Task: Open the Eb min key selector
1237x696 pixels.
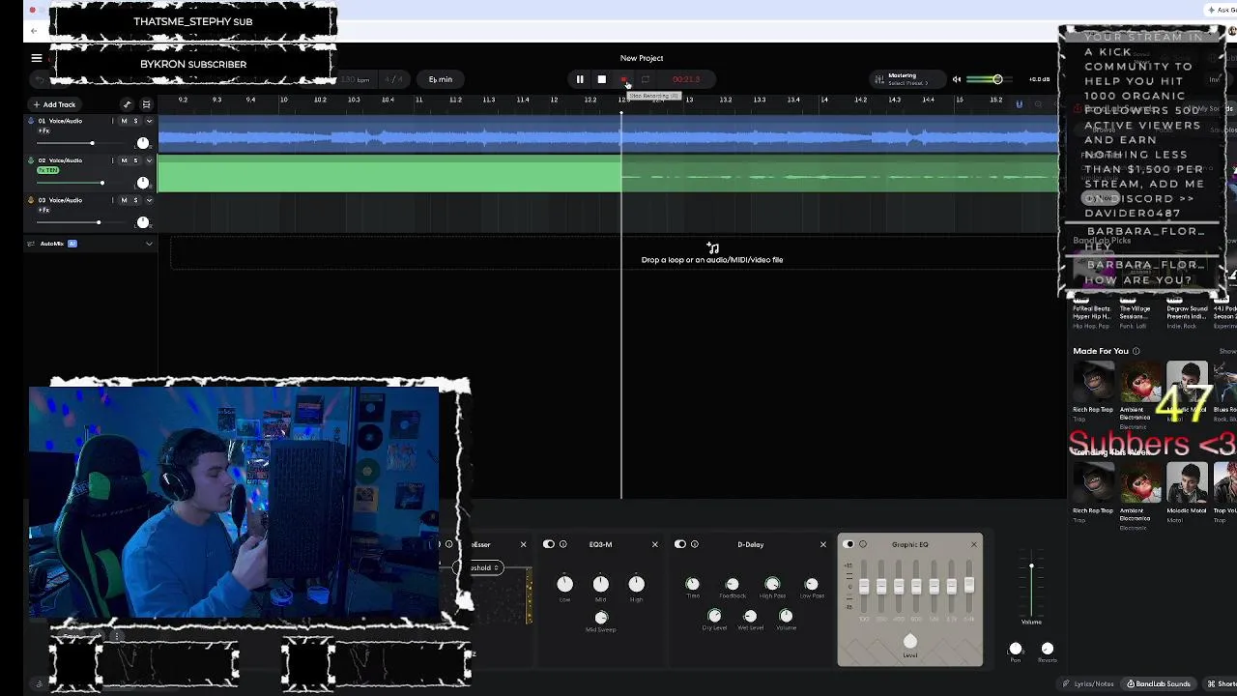Action: point(441,79)
